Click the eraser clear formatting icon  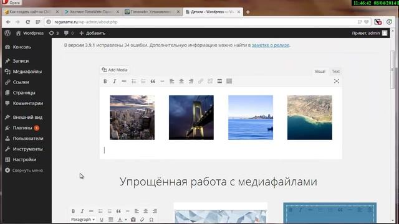click(142, 220)
